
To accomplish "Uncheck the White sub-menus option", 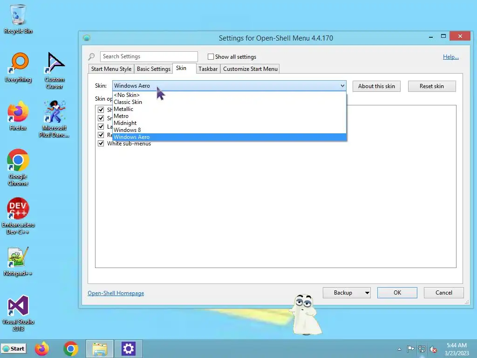I will point(101,144).
